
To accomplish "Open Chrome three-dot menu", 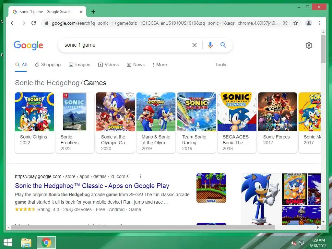I will click(319, 23).
